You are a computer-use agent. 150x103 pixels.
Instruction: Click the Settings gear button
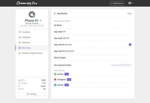[x=32, y=94]
